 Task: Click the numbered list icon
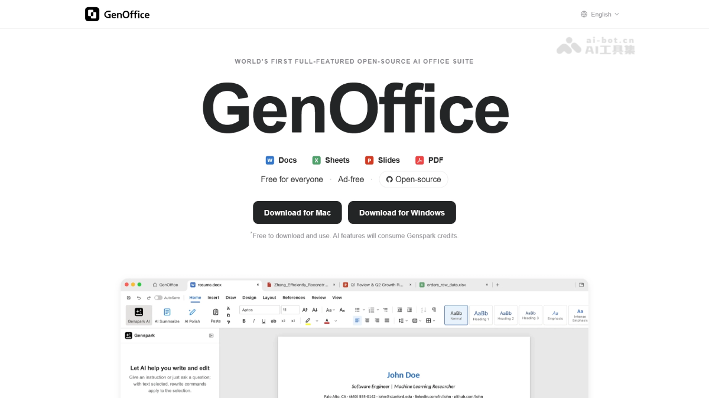point(372,310)
